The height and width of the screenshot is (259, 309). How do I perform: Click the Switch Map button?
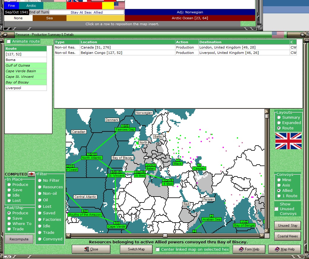point(136,249)
